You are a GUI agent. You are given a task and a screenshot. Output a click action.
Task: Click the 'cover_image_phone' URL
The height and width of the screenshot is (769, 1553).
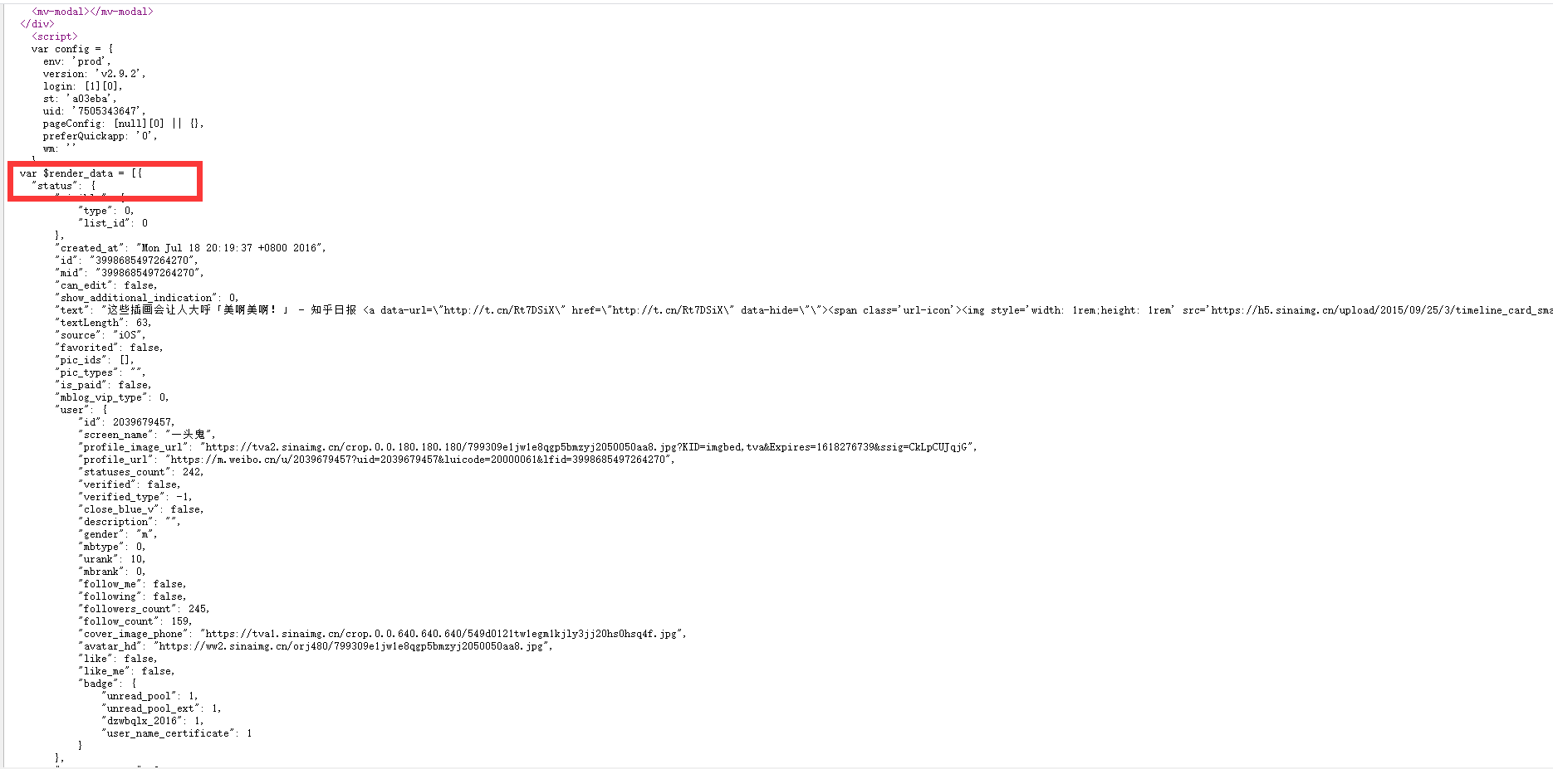(443, 634)
